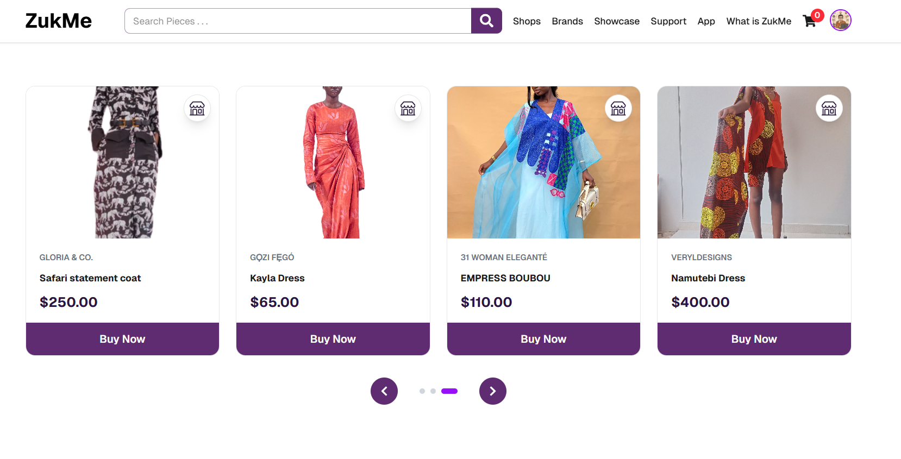Select the active third pagination indicator
Image resolution: width=901 pixels, height=459 pixels.
[x=449, y=391]
